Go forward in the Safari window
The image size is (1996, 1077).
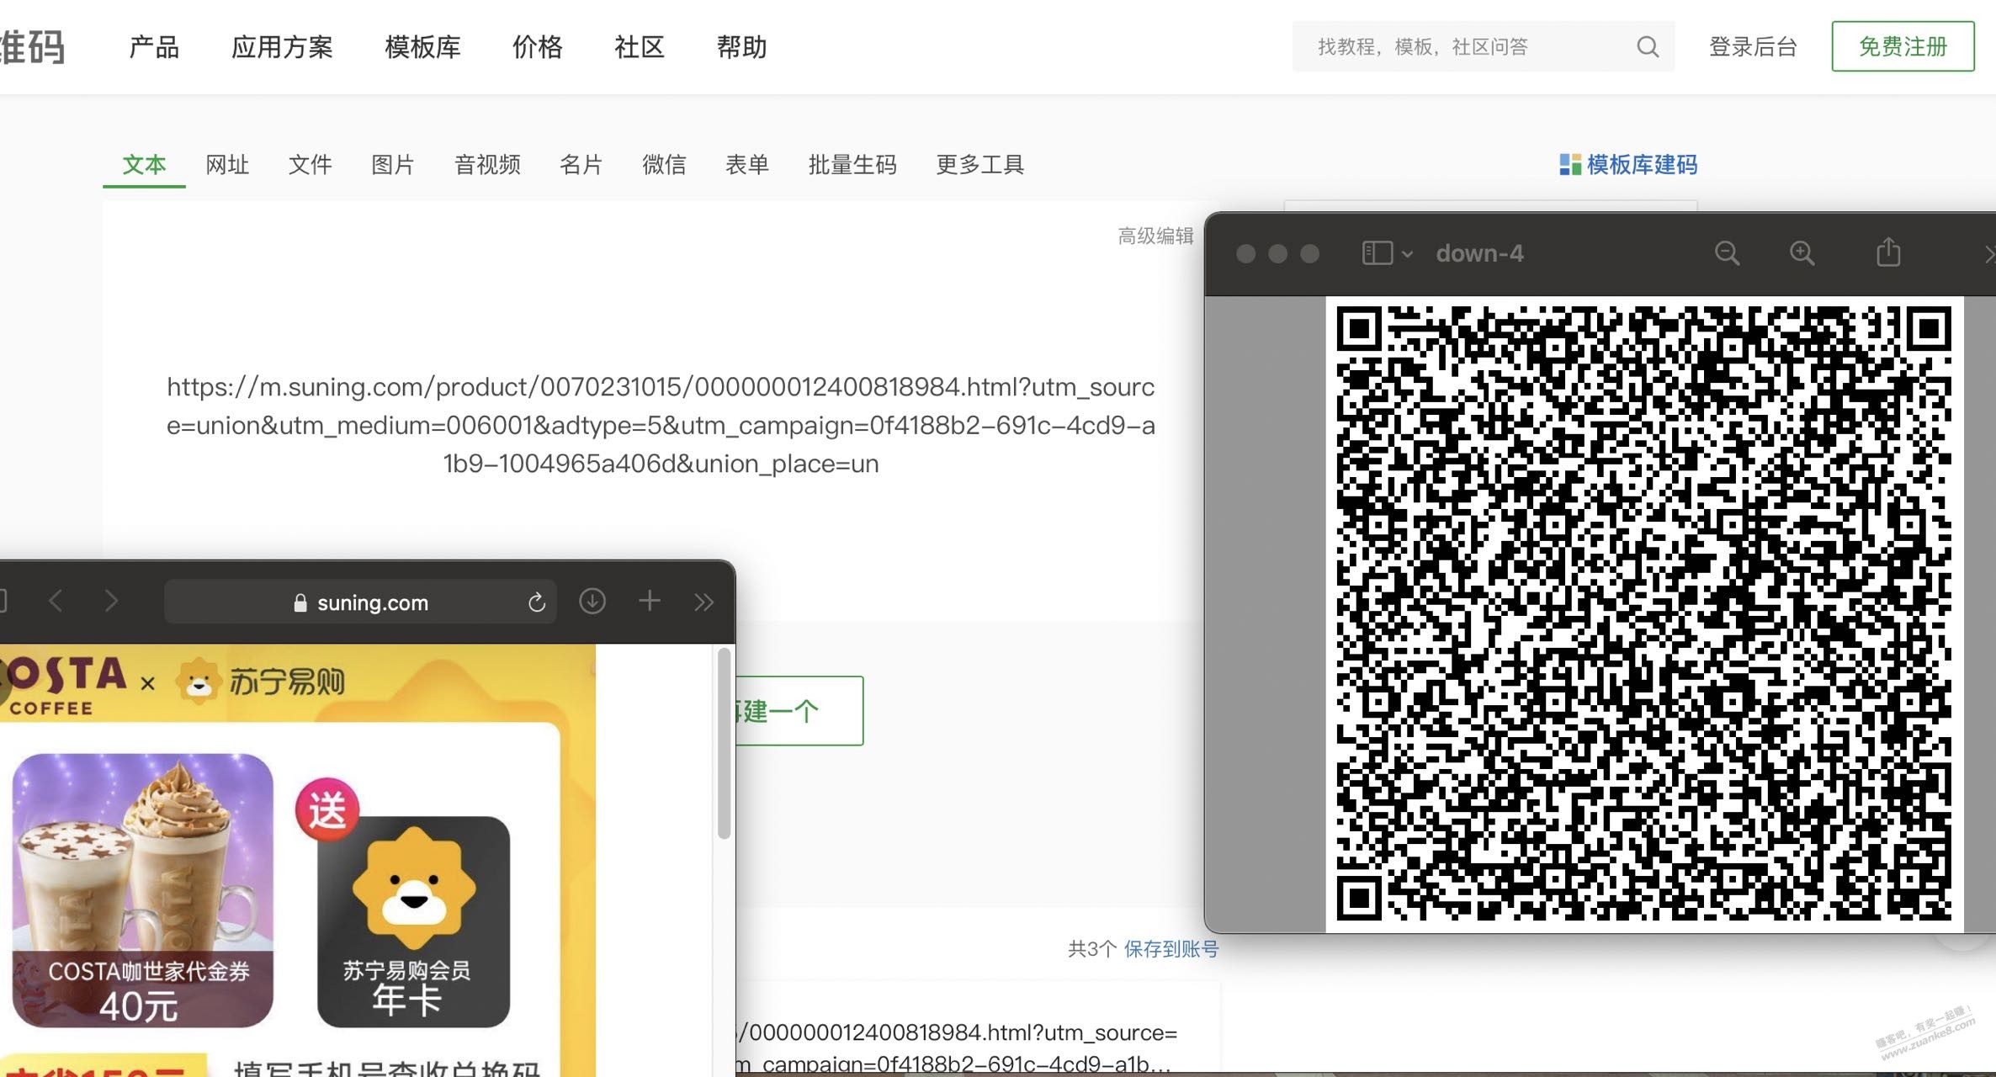(x=111, y=601)
